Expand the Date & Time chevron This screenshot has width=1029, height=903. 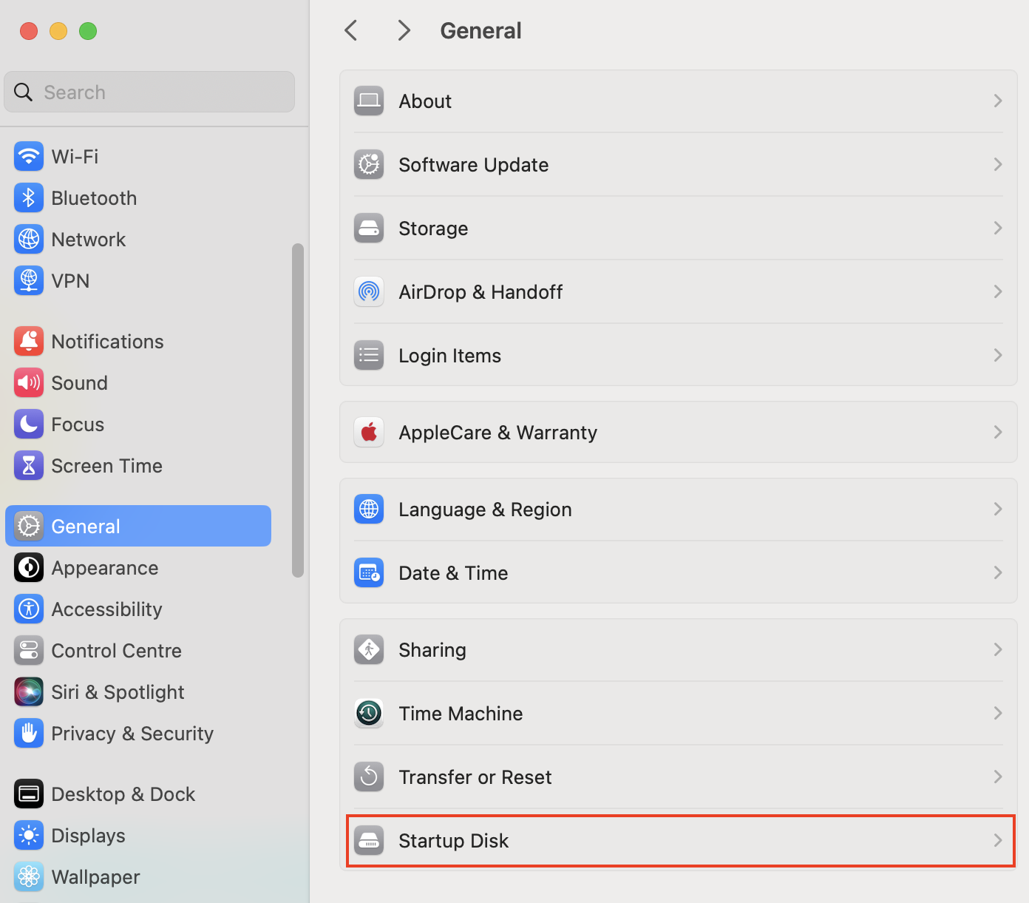[998, 573]
